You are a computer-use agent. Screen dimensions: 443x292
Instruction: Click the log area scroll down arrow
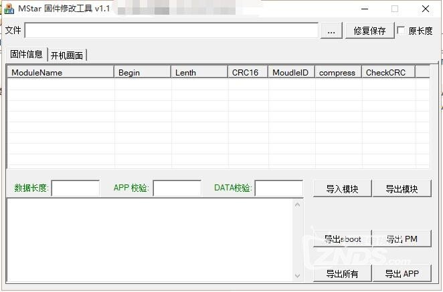pos(297,275)
